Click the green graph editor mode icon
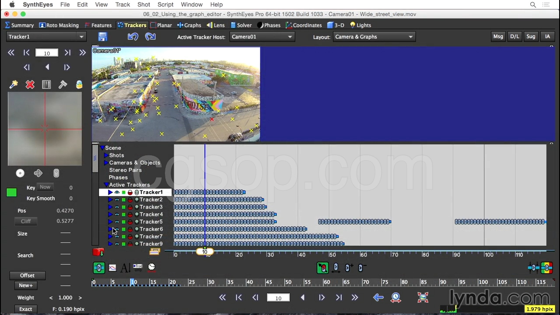Screen dimensions: 560x315 98,268
